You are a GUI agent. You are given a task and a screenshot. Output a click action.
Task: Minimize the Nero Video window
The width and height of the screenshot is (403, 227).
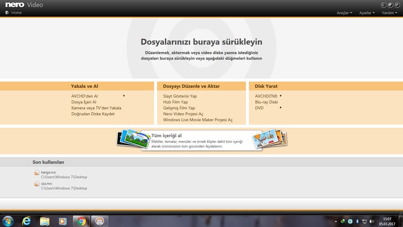point(383,5)
